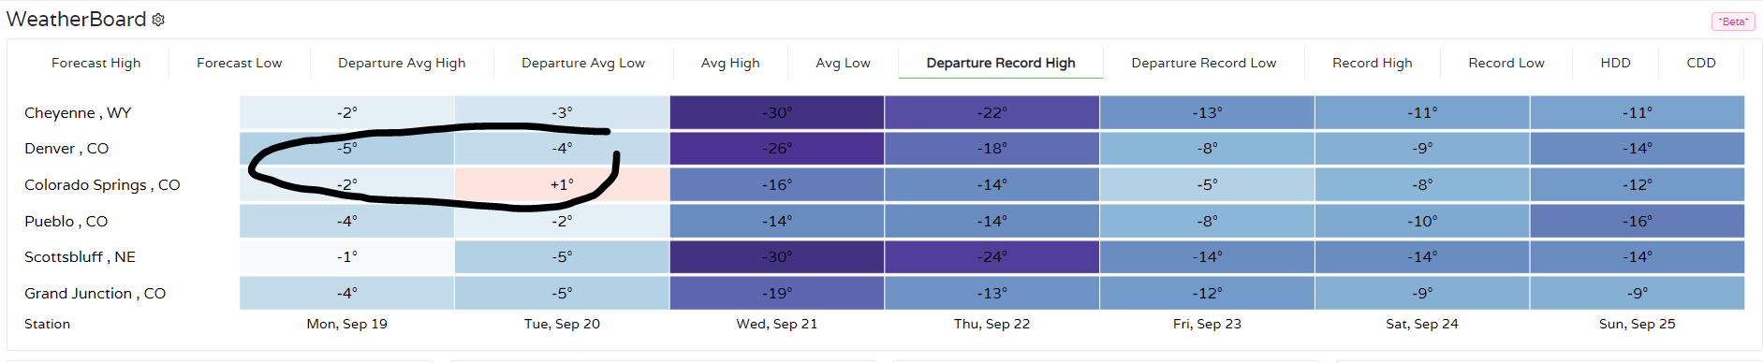Open WeatherBoard settings gear icon

(158, 20)
